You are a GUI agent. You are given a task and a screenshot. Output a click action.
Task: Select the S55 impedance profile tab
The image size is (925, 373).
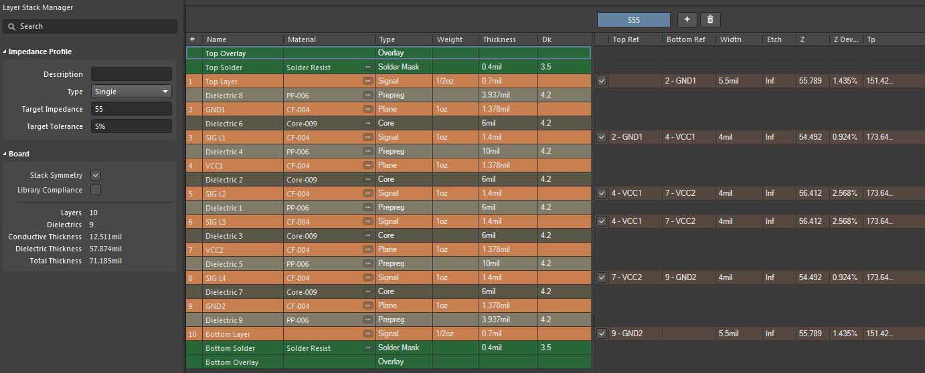coord(633,20)
